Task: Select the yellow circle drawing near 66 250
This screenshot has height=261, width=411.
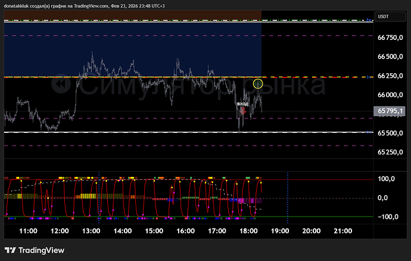Action: pyautogui.click(x=258, y=83)
